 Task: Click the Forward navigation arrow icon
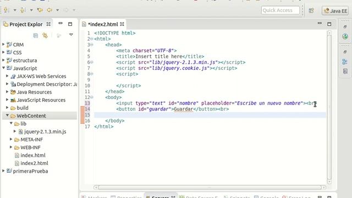pos(66,10)
